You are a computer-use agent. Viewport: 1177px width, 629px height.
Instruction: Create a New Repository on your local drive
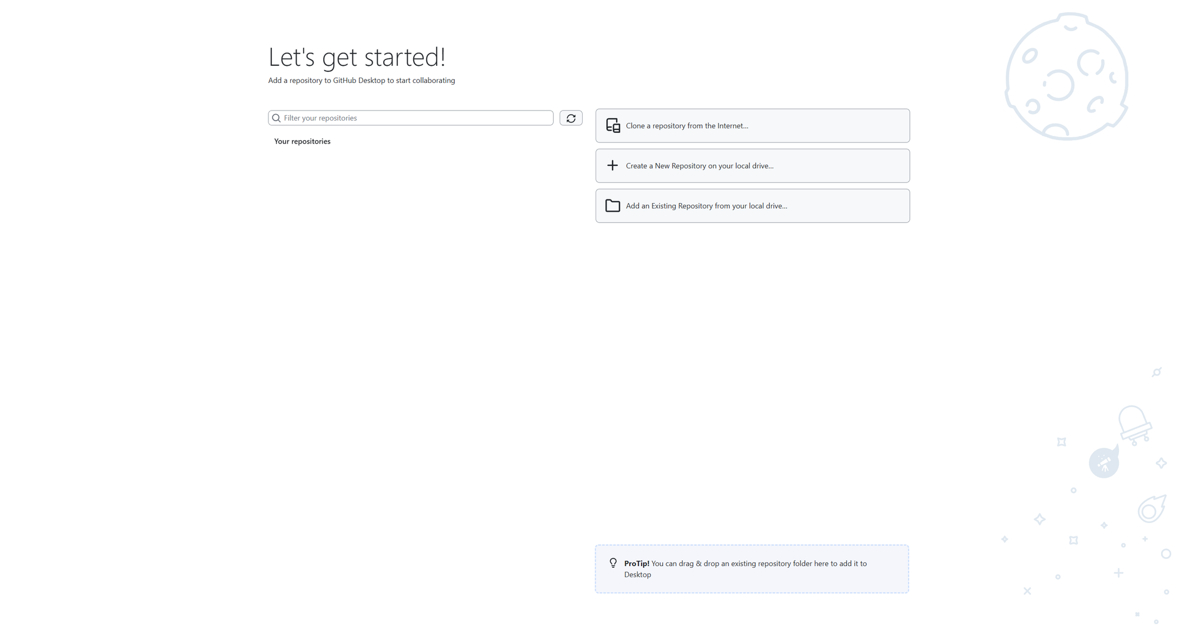[x=753, y=165]
